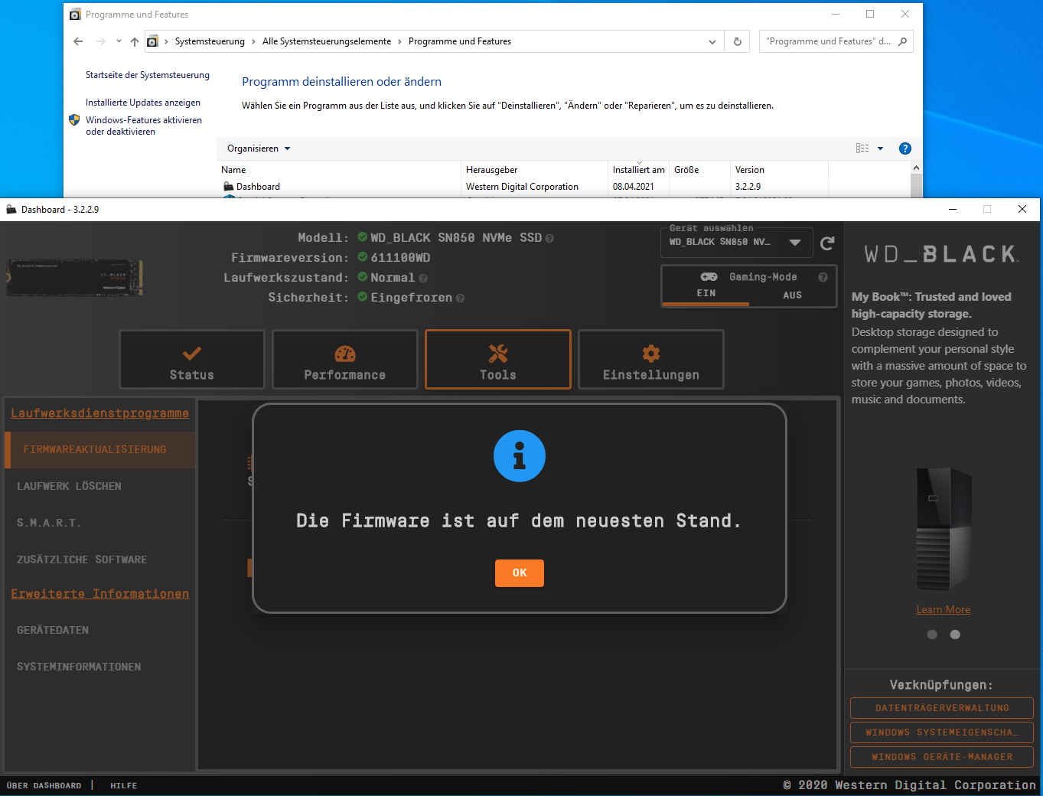Open Startseite der Systemsteuerung link
The height and width of the screenshot is (796, 1043).
(x=148, y=75)
